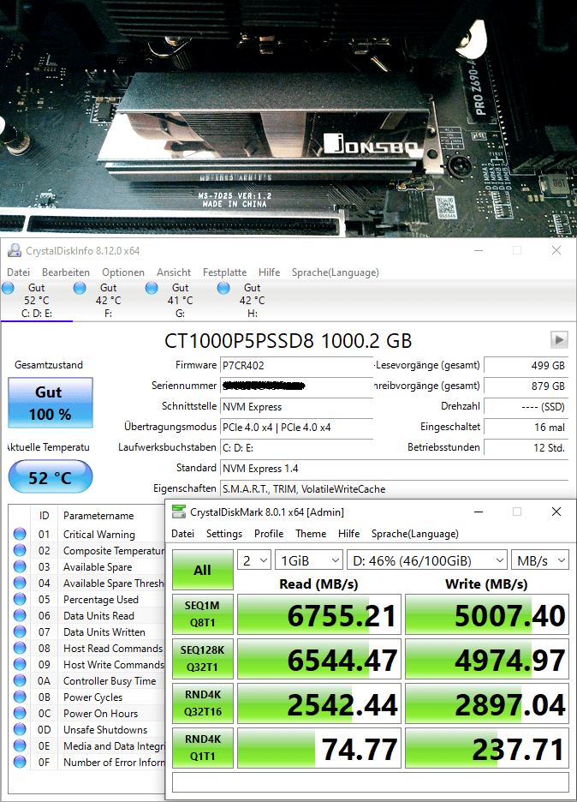Open the Profile menu in CrystalDiskMark
Viewport: 577px width, 802px height.
pyautogui.click(x=269, y=534)
